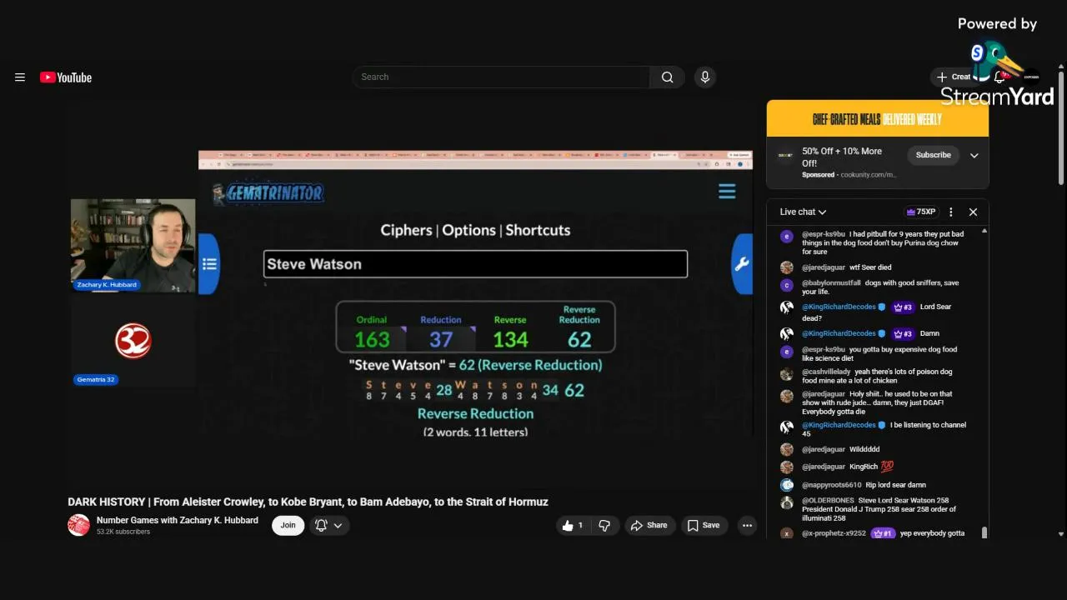1067x600 pixels.
Task: Activate voice search microphone icon
Action: coord(705,77)
